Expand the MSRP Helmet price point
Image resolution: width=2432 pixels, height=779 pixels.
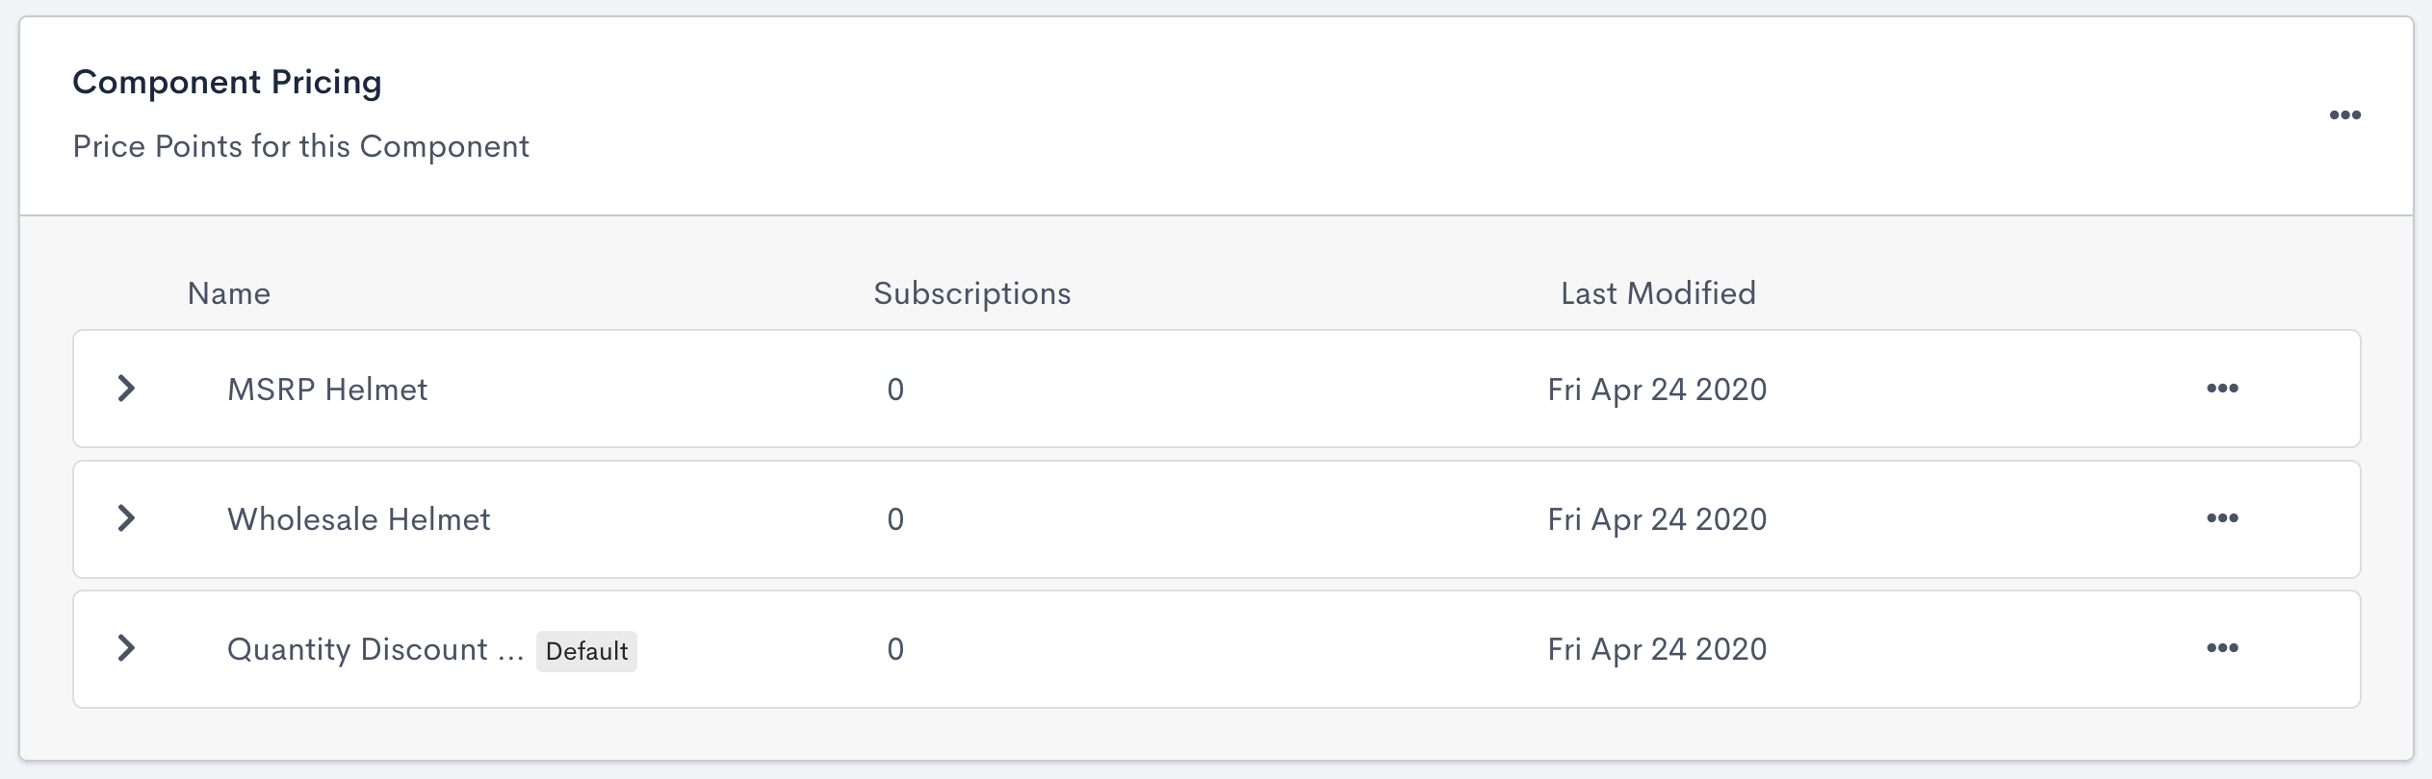click(x=126, y=389)
